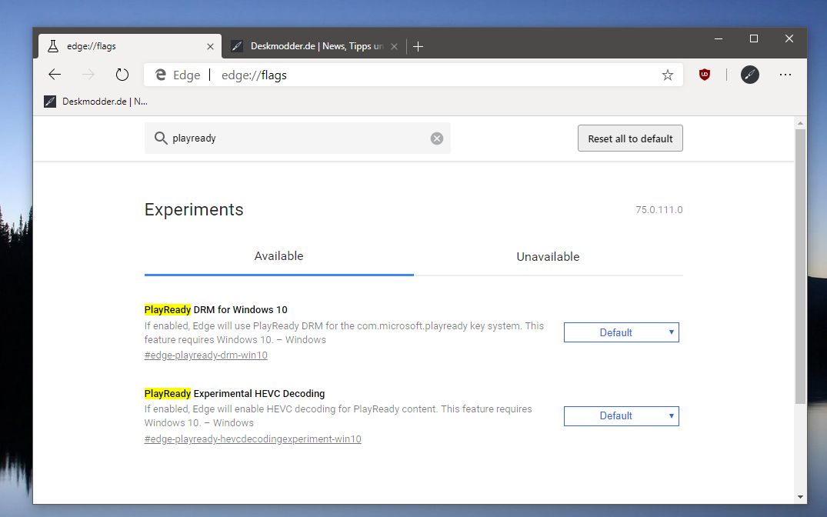Open the PlayReady DRM for Windows 10 dropdown

tap(622, 332)
